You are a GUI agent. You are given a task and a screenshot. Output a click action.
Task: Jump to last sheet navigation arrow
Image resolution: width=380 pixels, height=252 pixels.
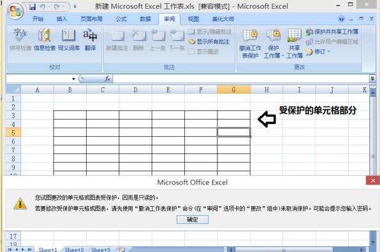29,249
